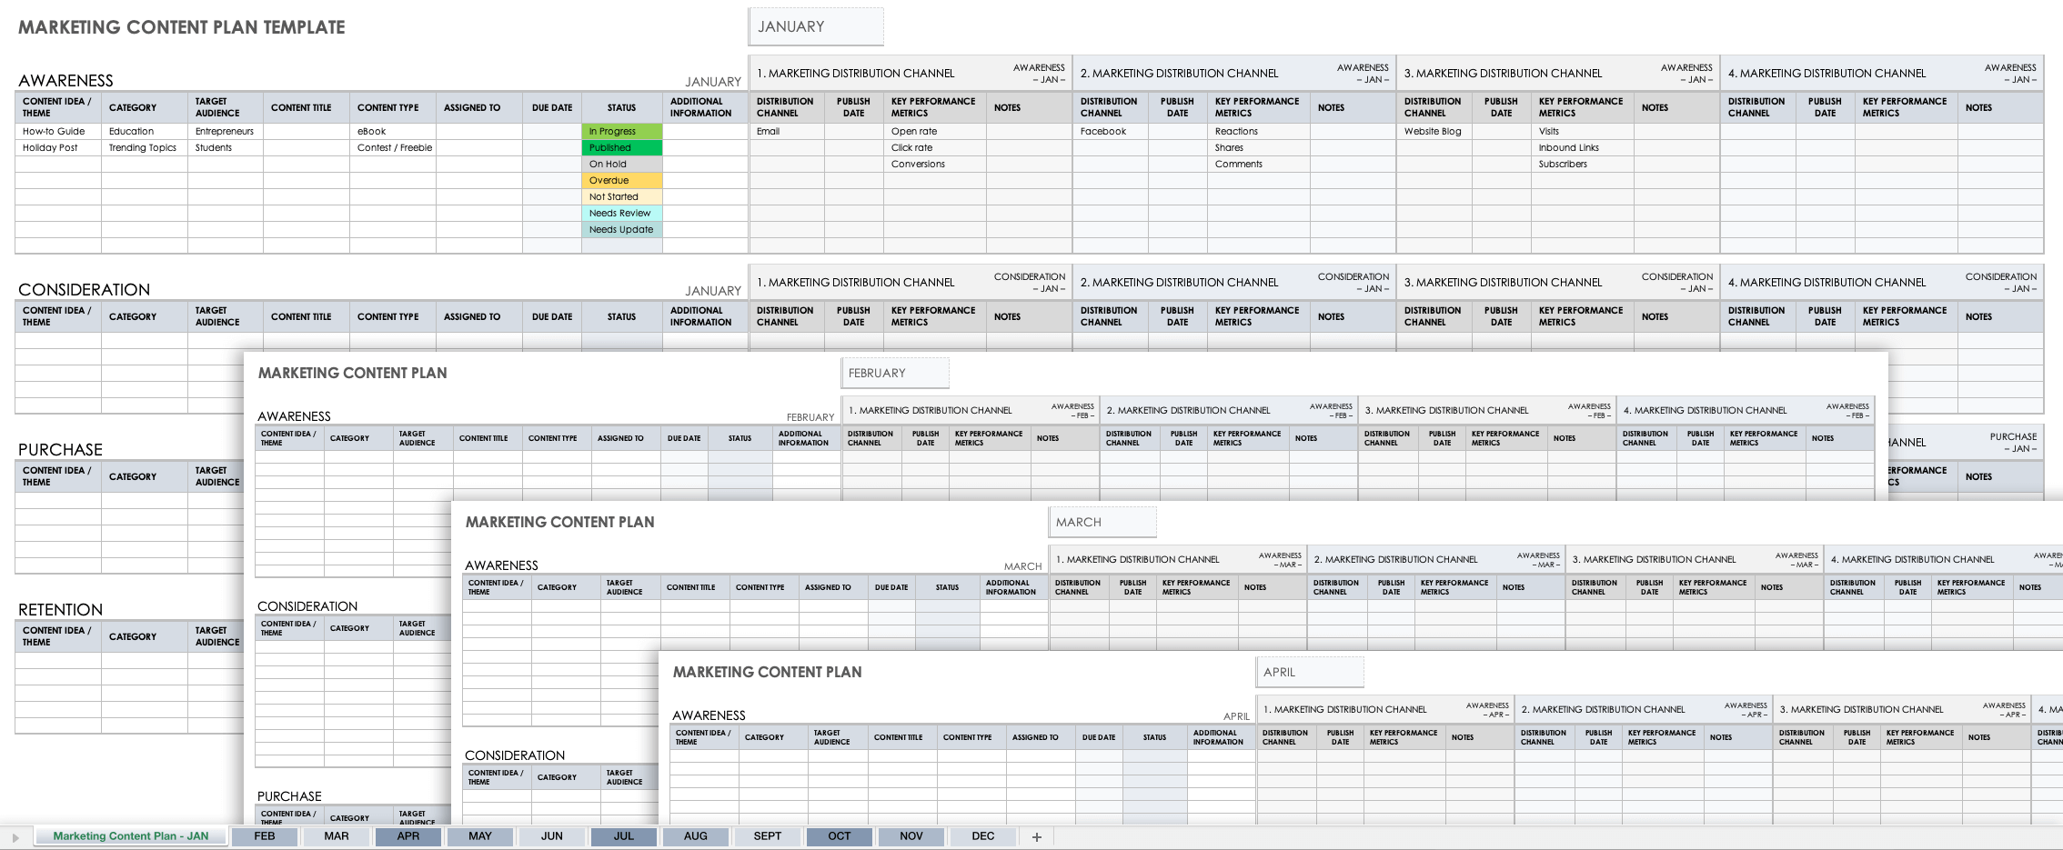Select the Students audience cell

tap(226, 148)
